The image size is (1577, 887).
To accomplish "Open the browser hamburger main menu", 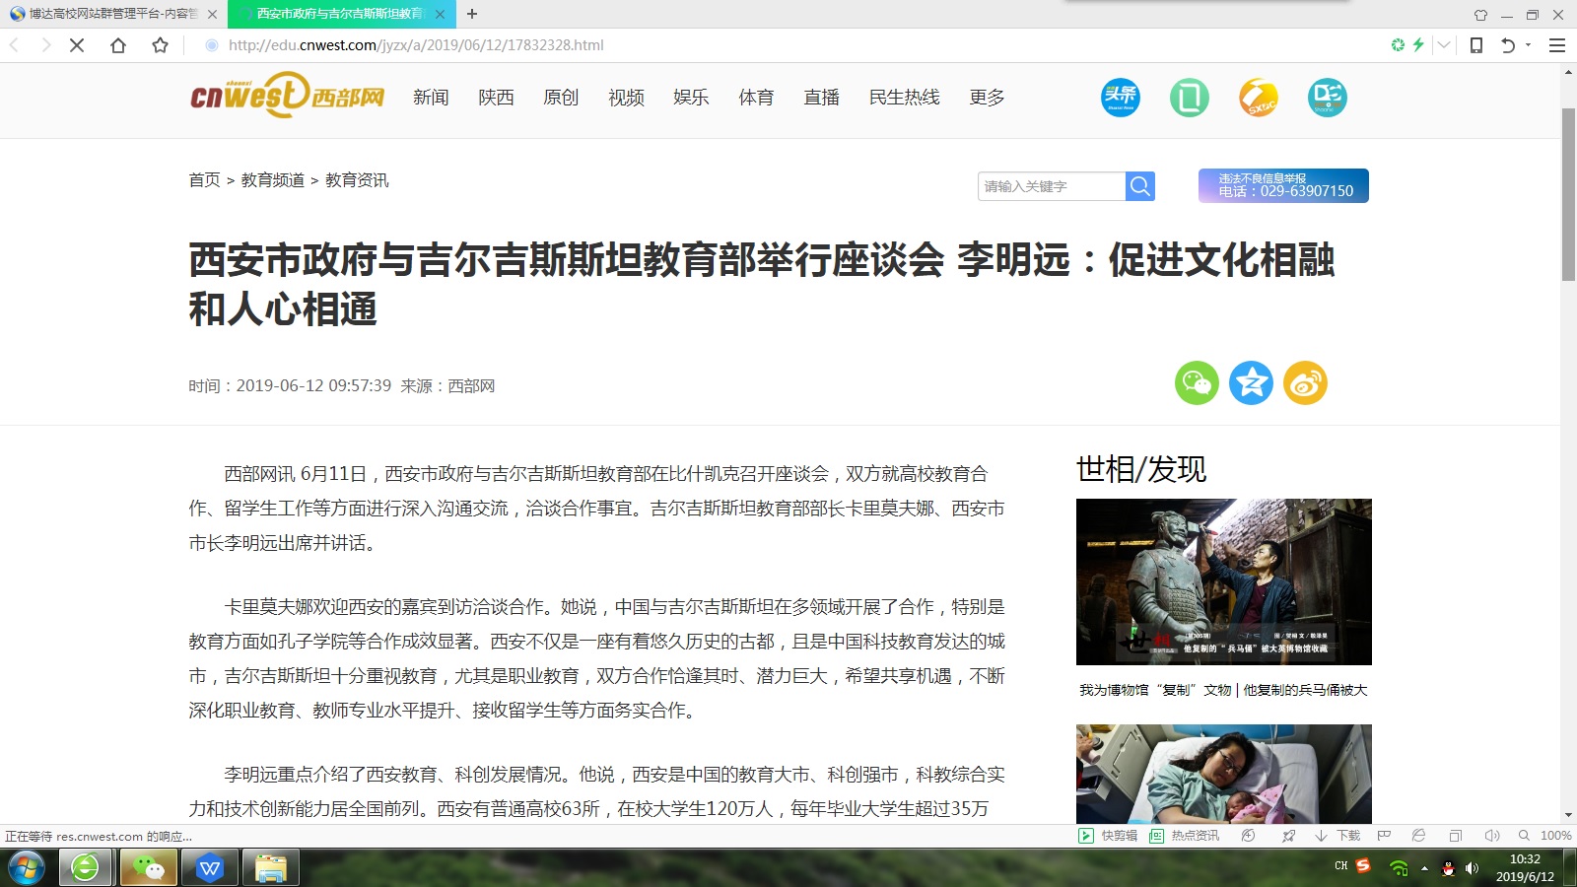I will coord(1557,45).
